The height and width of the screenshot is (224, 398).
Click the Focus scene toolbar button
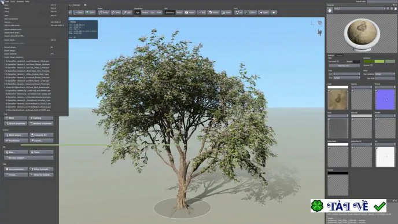coord(104,12)
